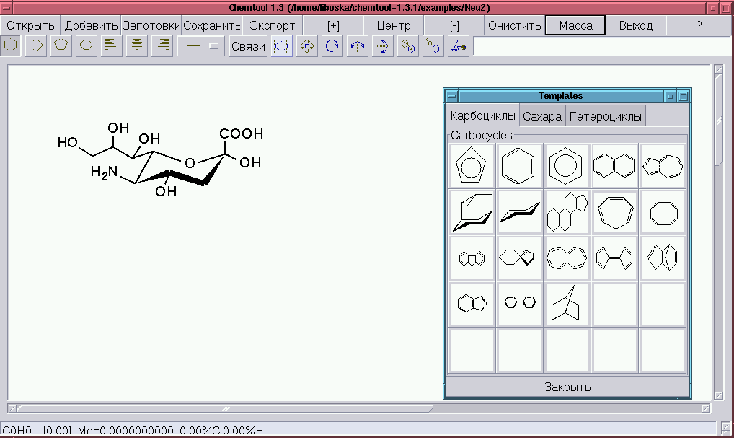Select the hexagon ring drawing mode
The image size is (734, 438).
pos(11,45)
